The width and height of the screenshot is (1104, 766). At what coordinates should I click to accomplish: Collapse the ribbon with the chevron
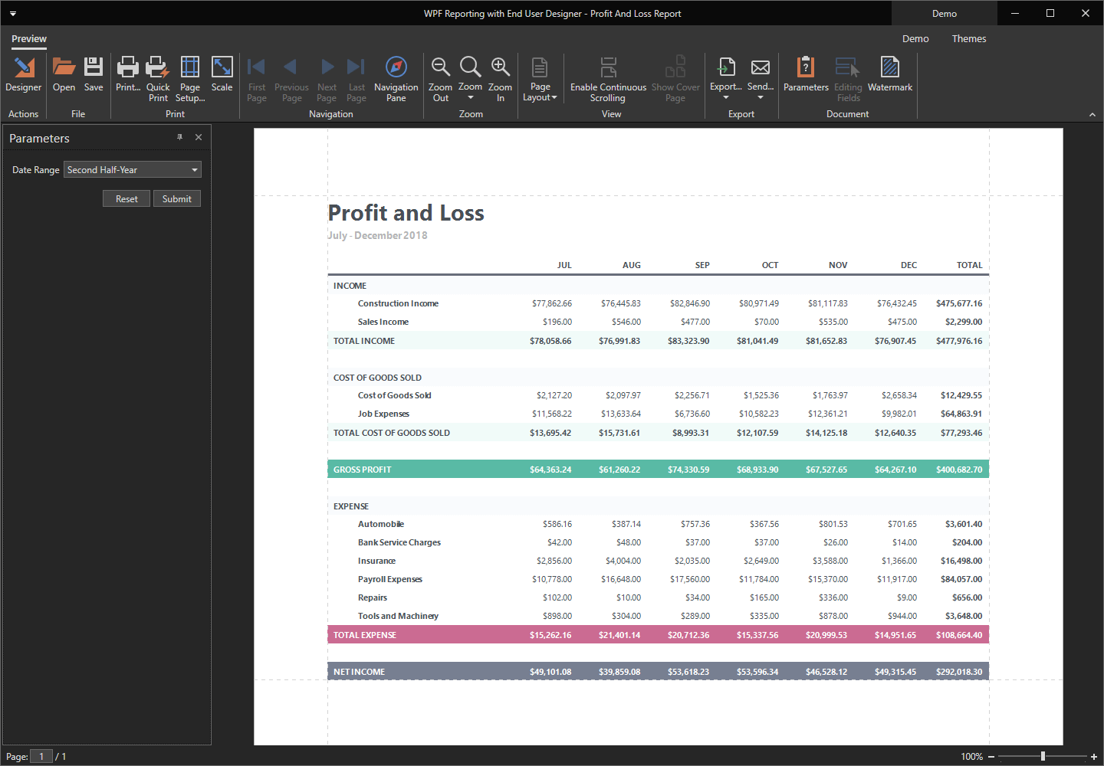tap(1092, 113)
